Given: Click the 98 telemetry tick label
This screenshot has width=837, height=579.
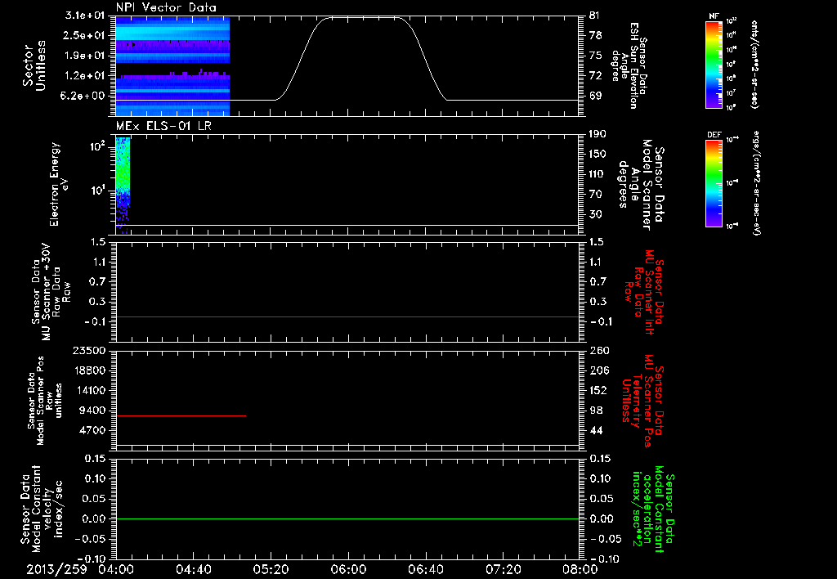Looking at the screenshot, I should click(x=595, y=411).
